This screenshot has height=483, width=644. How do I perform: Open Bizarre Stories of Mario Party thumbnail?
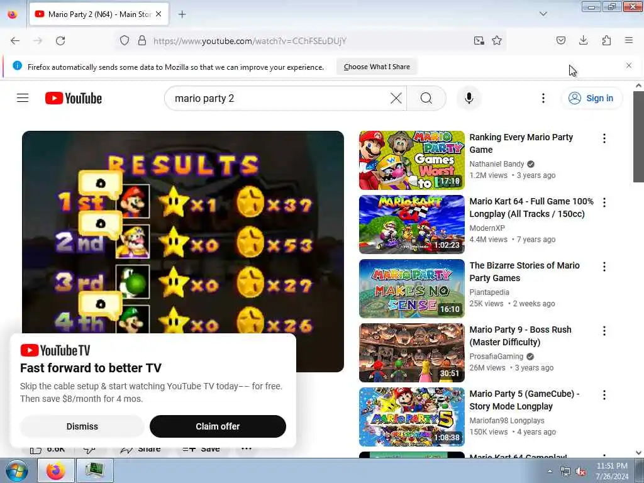click(x=411, y=288)
